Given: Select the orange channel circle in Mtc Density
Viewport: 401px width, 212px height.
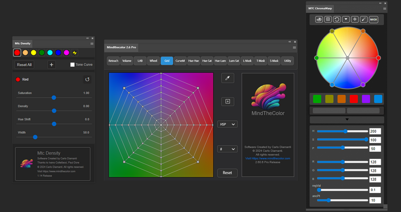Looking at the screenshot, I should pos(25,53).
